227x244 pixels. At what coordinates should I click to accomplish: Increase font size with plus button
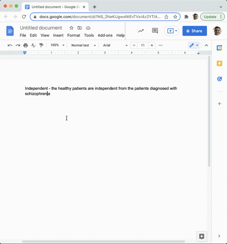pyautogui.click(x=152, y=45)
